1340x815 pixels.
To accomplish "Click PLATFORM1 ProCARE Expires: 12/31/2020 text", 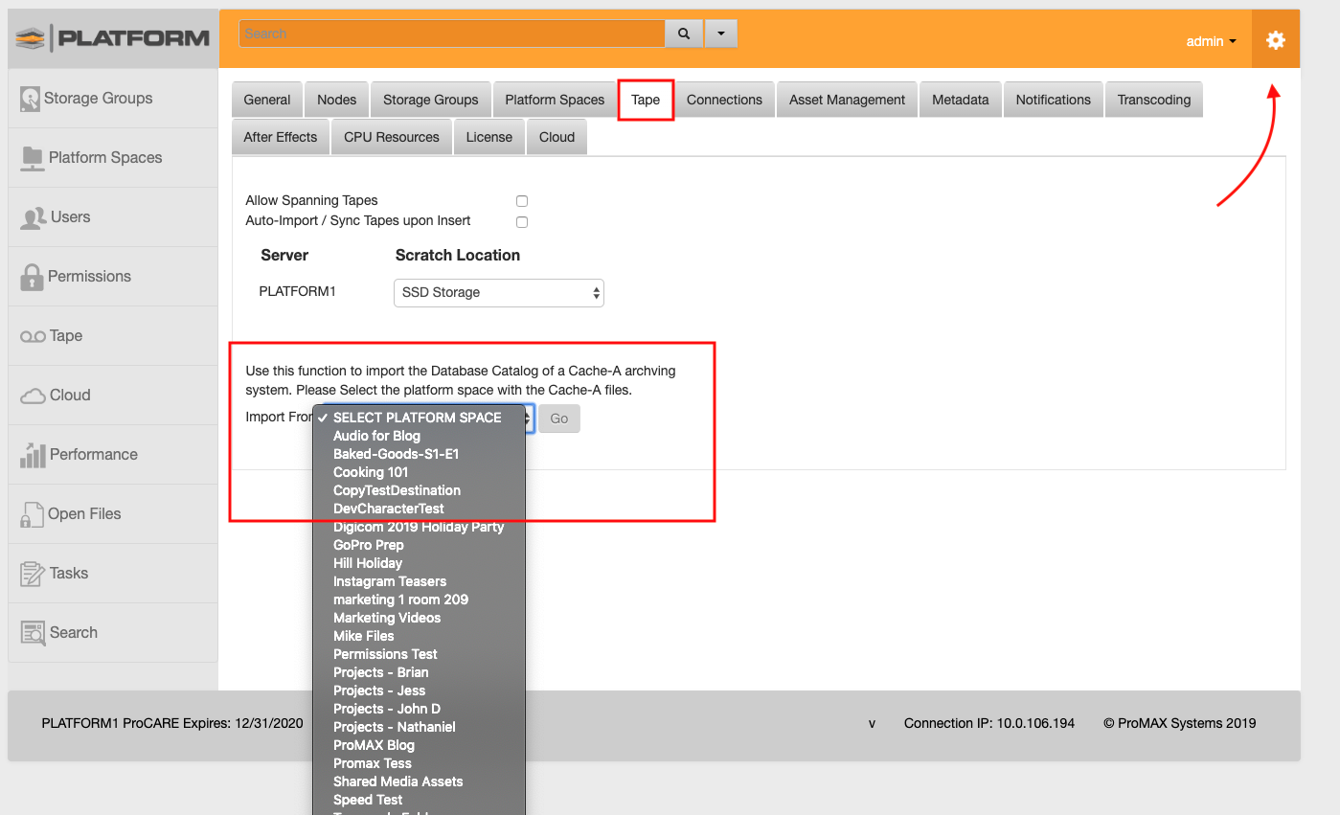I will [x=172, y=724].
